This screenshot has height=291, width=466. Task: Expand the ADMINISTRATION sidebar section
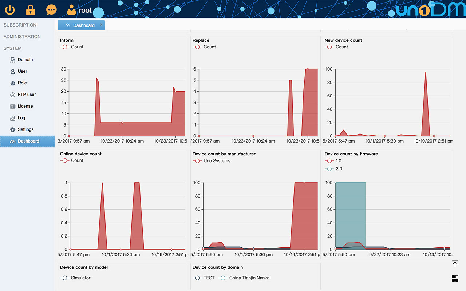(x=22, y=37)
